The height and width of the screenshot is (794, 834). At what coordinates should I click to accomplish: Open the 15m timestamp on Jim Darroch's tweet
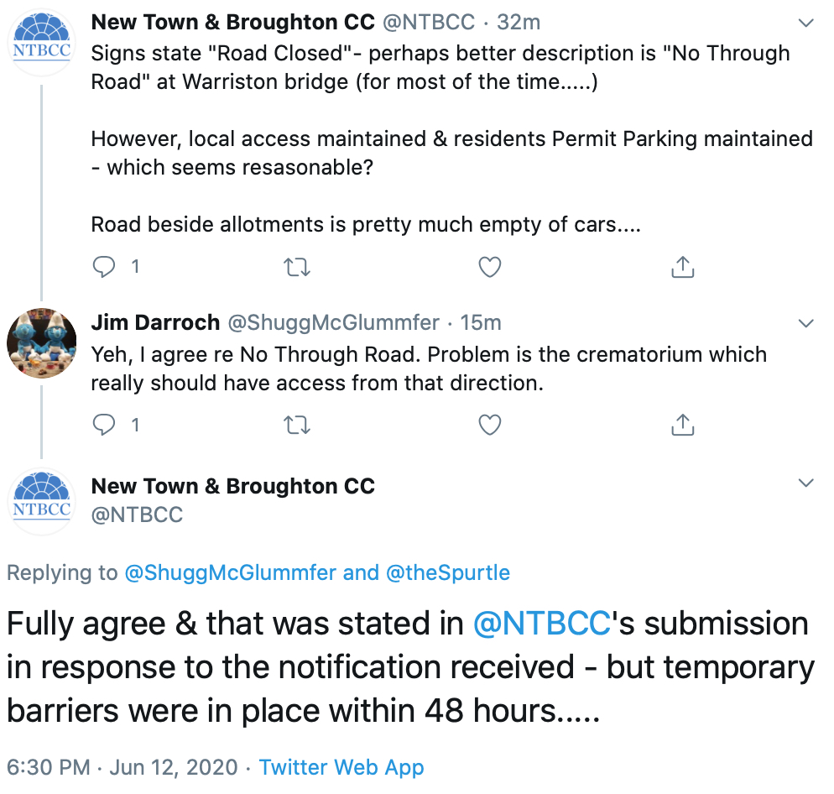(x=481, y=322)
